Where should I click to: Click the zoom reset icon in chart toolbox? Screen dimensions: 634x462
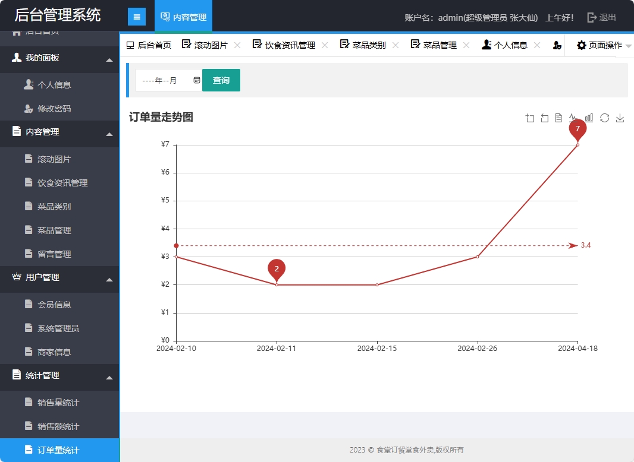click(544, 118)
